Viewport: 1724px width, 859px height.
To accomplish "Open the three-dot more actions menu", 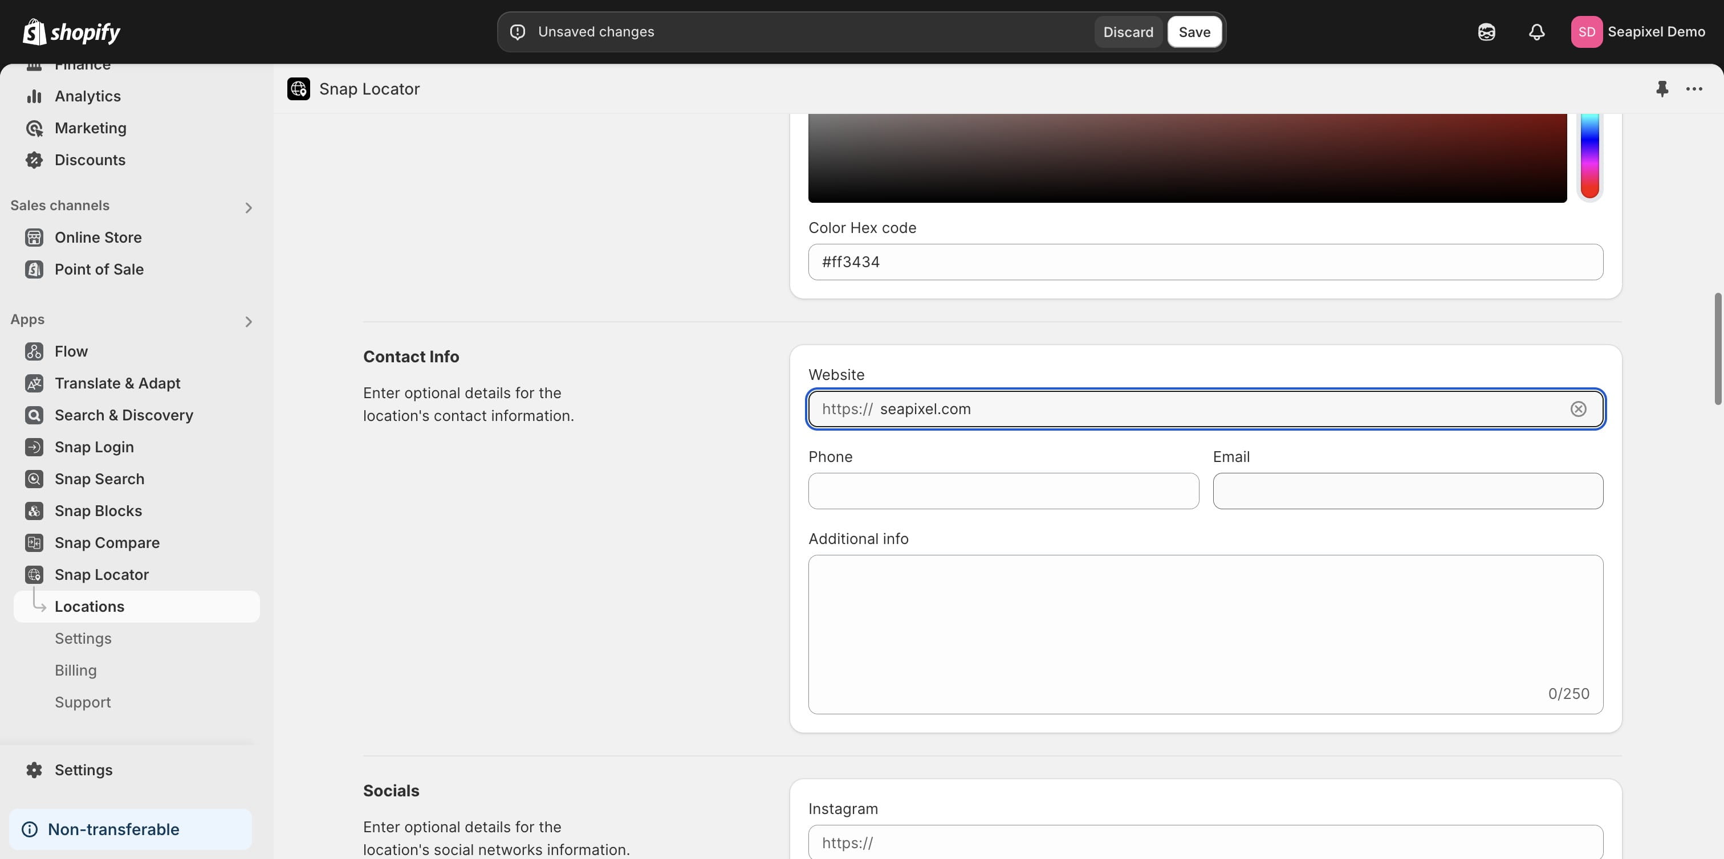I will click(x=1694, y=89).
